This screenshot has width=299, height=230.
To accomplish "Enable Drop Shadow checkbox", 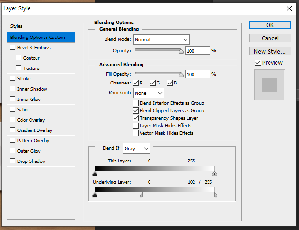I will click(12, 161).
